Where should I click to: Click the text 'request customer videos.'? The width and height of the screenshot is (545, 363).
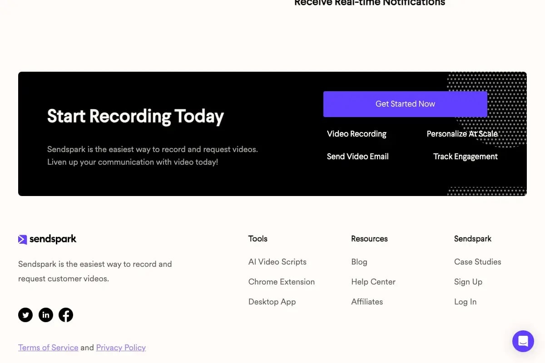coord(64,279)
